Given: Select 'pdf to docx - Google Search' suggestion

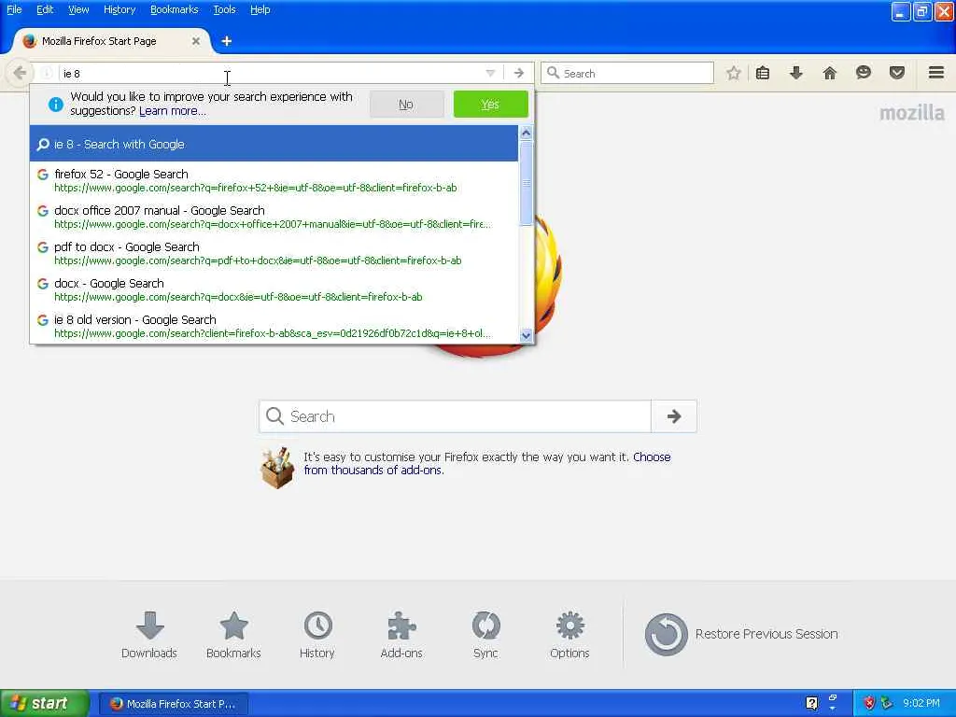Looking at the screenshot, I should click(x=274, y=254).
